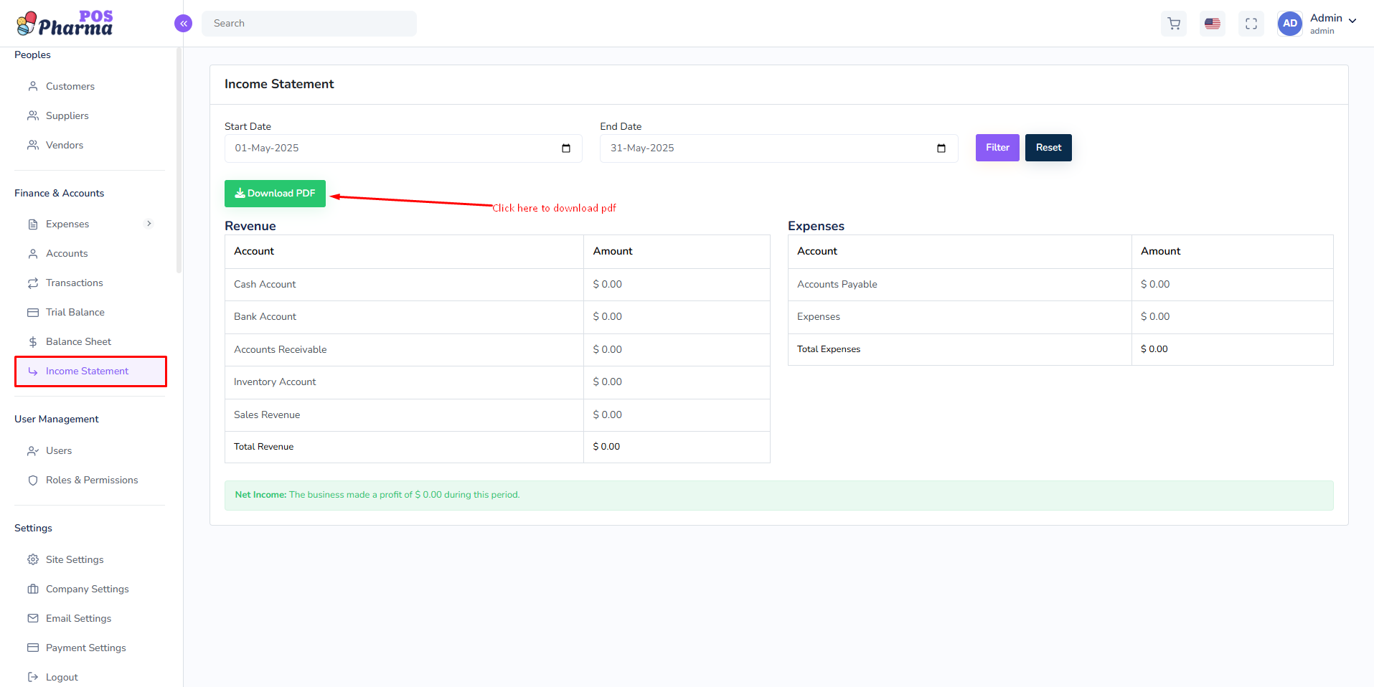Image resolution: width=1374 pixels, height=687 pixels.
Task: Open Balance Sheet from sidebar
Action: pos(78,341)
